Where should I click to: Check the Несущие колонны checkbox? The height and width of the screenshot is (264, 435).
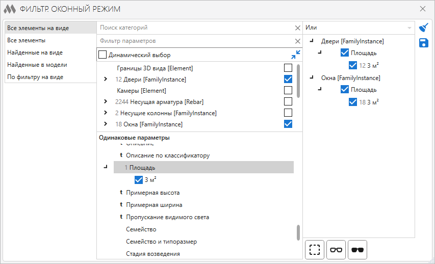coord(288,113)
